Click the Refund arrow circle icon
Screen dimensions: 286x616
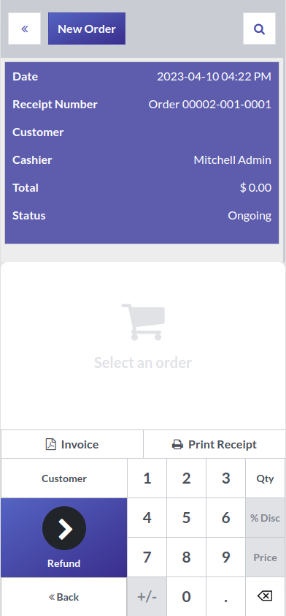coord(64,528)
